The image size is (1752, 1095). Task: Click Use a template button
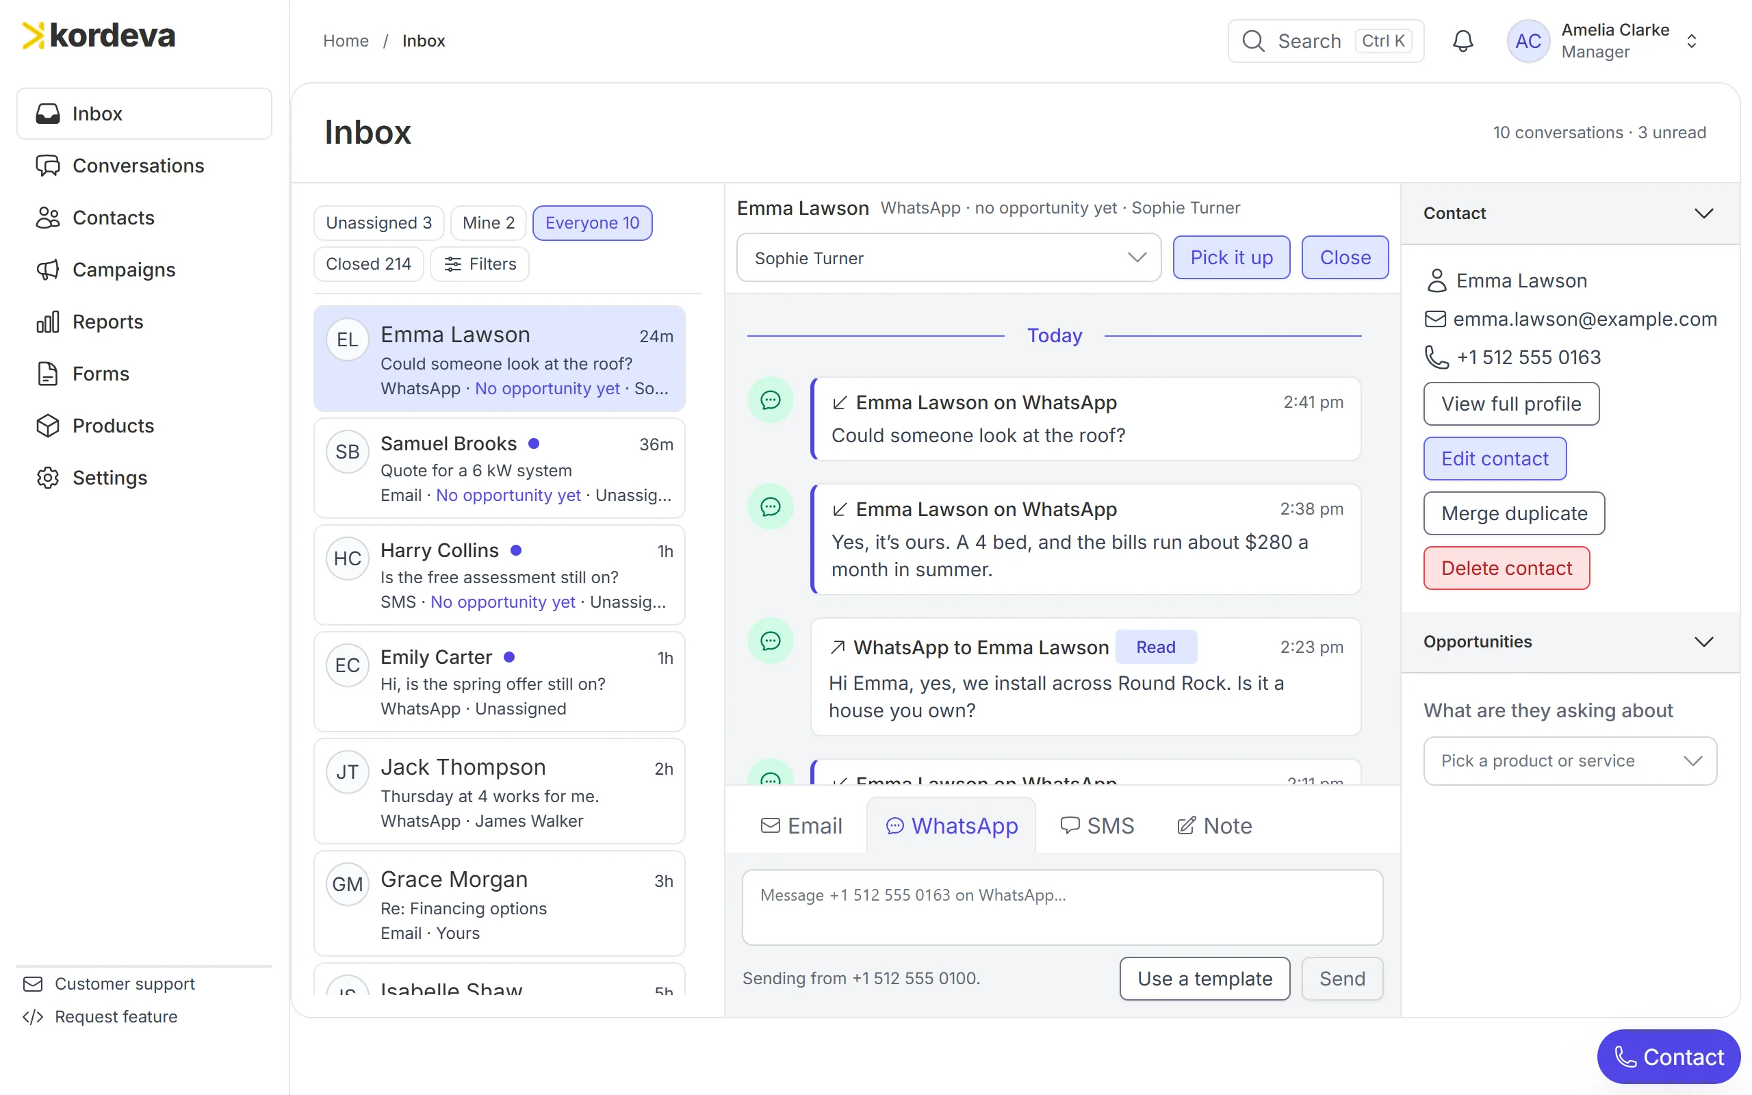(1204, 979)
